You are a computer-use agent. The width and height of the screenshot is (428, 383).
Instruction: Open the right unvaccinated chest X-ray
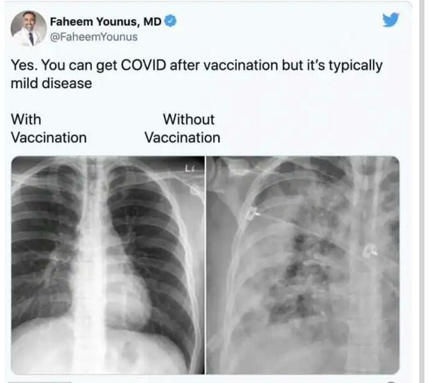tap(303, 265)
